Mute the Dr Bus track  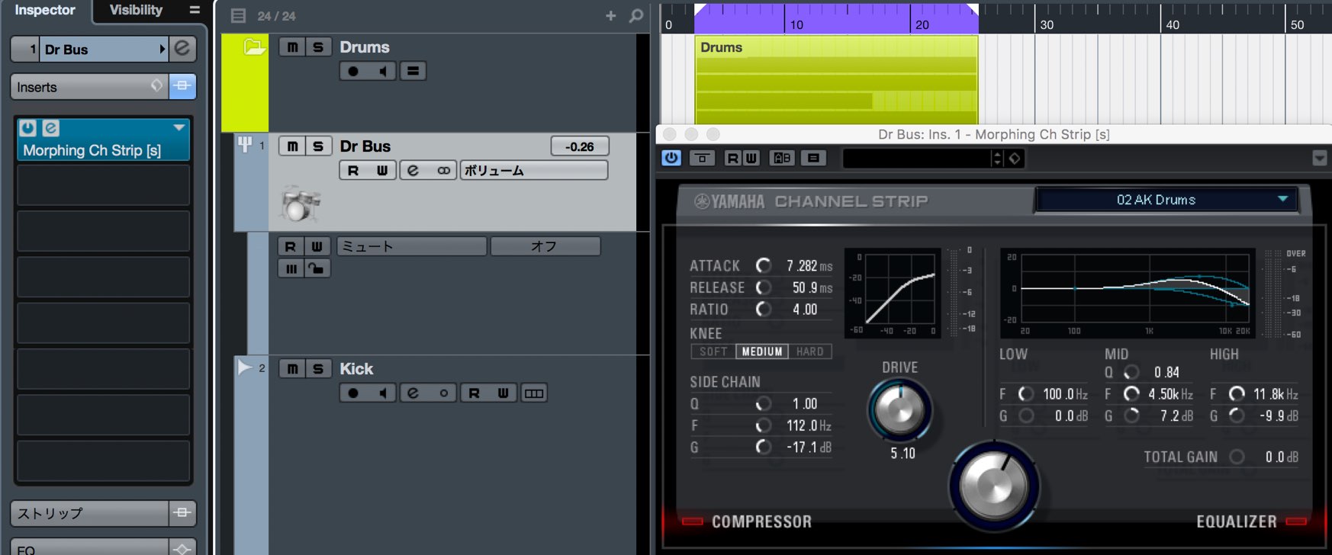[x=292, y=146]
